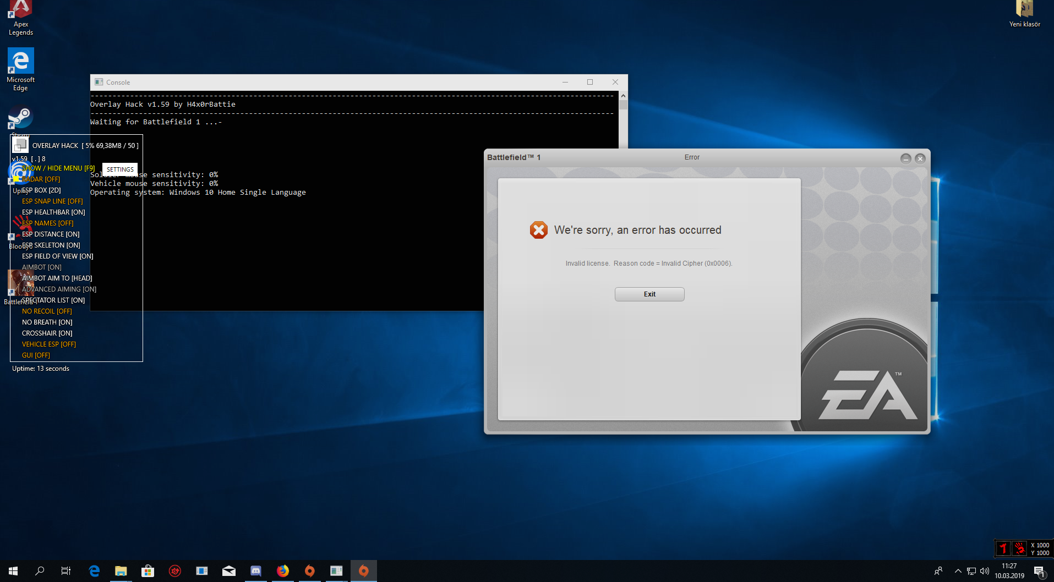The image size is (1054, 582).
Task: Select ESP BOX [2D] entry
Action: [x=41, y=190]
